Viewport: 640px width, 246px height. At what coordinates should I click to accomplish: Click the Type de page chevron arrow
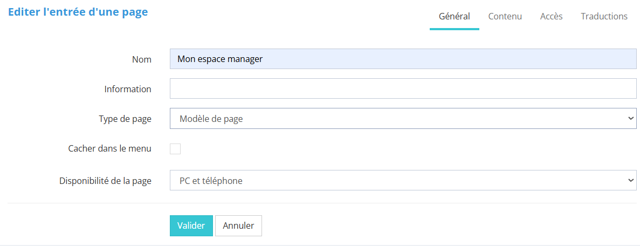pos(631,119)
